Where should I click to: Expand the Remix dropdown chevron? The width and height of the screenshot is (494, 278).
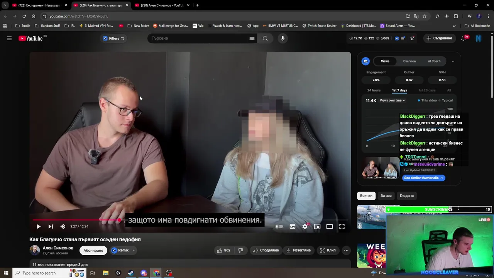134,250
